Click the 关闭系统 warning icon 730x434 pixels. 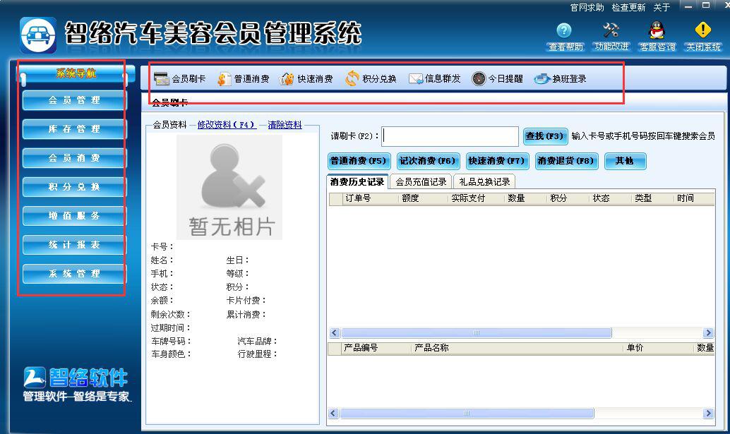click(x=702, y=30)
